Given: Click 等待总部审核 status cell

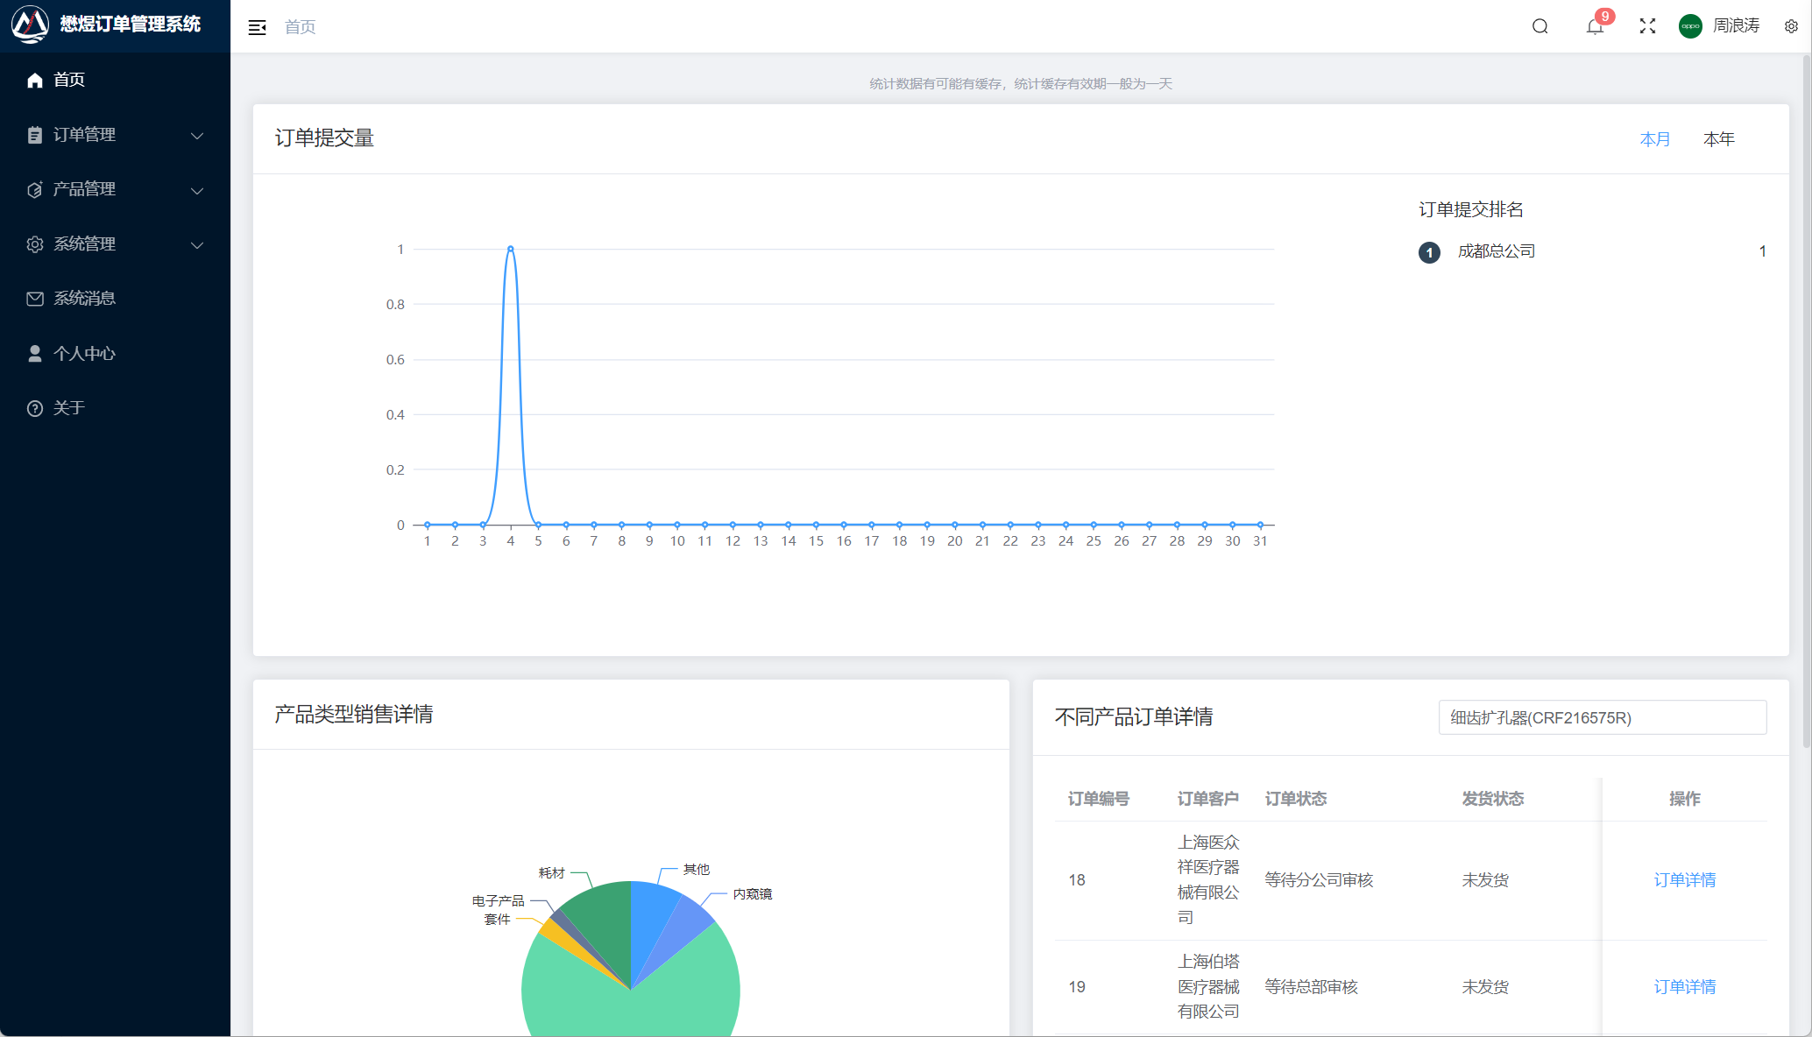Looking at the screenshot, I should point(1311,987).
